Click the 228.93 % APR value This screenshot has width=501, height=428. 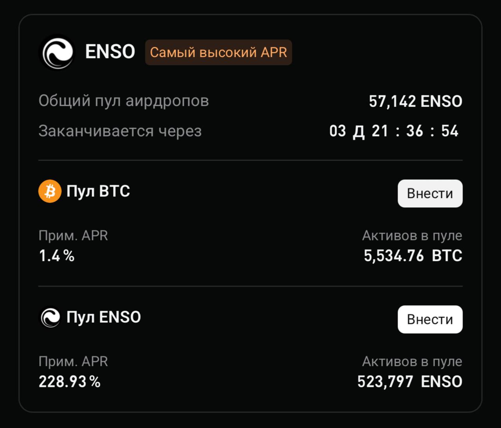pos(69,381)
